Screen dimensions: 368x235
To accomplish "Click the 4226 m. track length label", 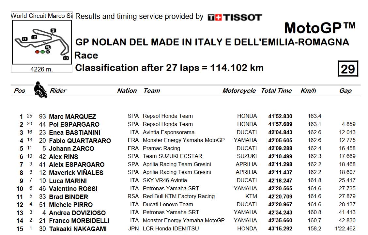I will pyautogui.click(x=41, y=69).
